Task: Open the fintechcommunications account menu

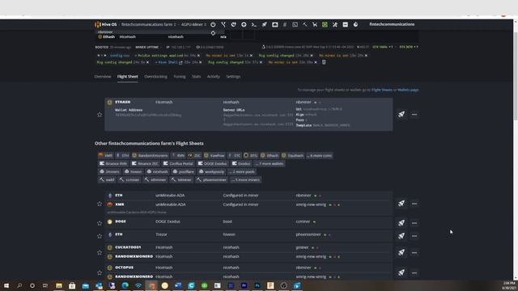Action: [392, 24]
